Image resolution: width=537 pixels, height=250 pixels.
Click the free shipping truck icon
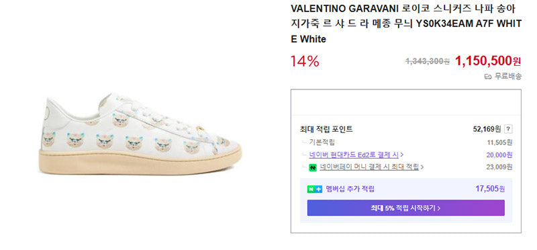pyautogui.click(x=488, y=77)
